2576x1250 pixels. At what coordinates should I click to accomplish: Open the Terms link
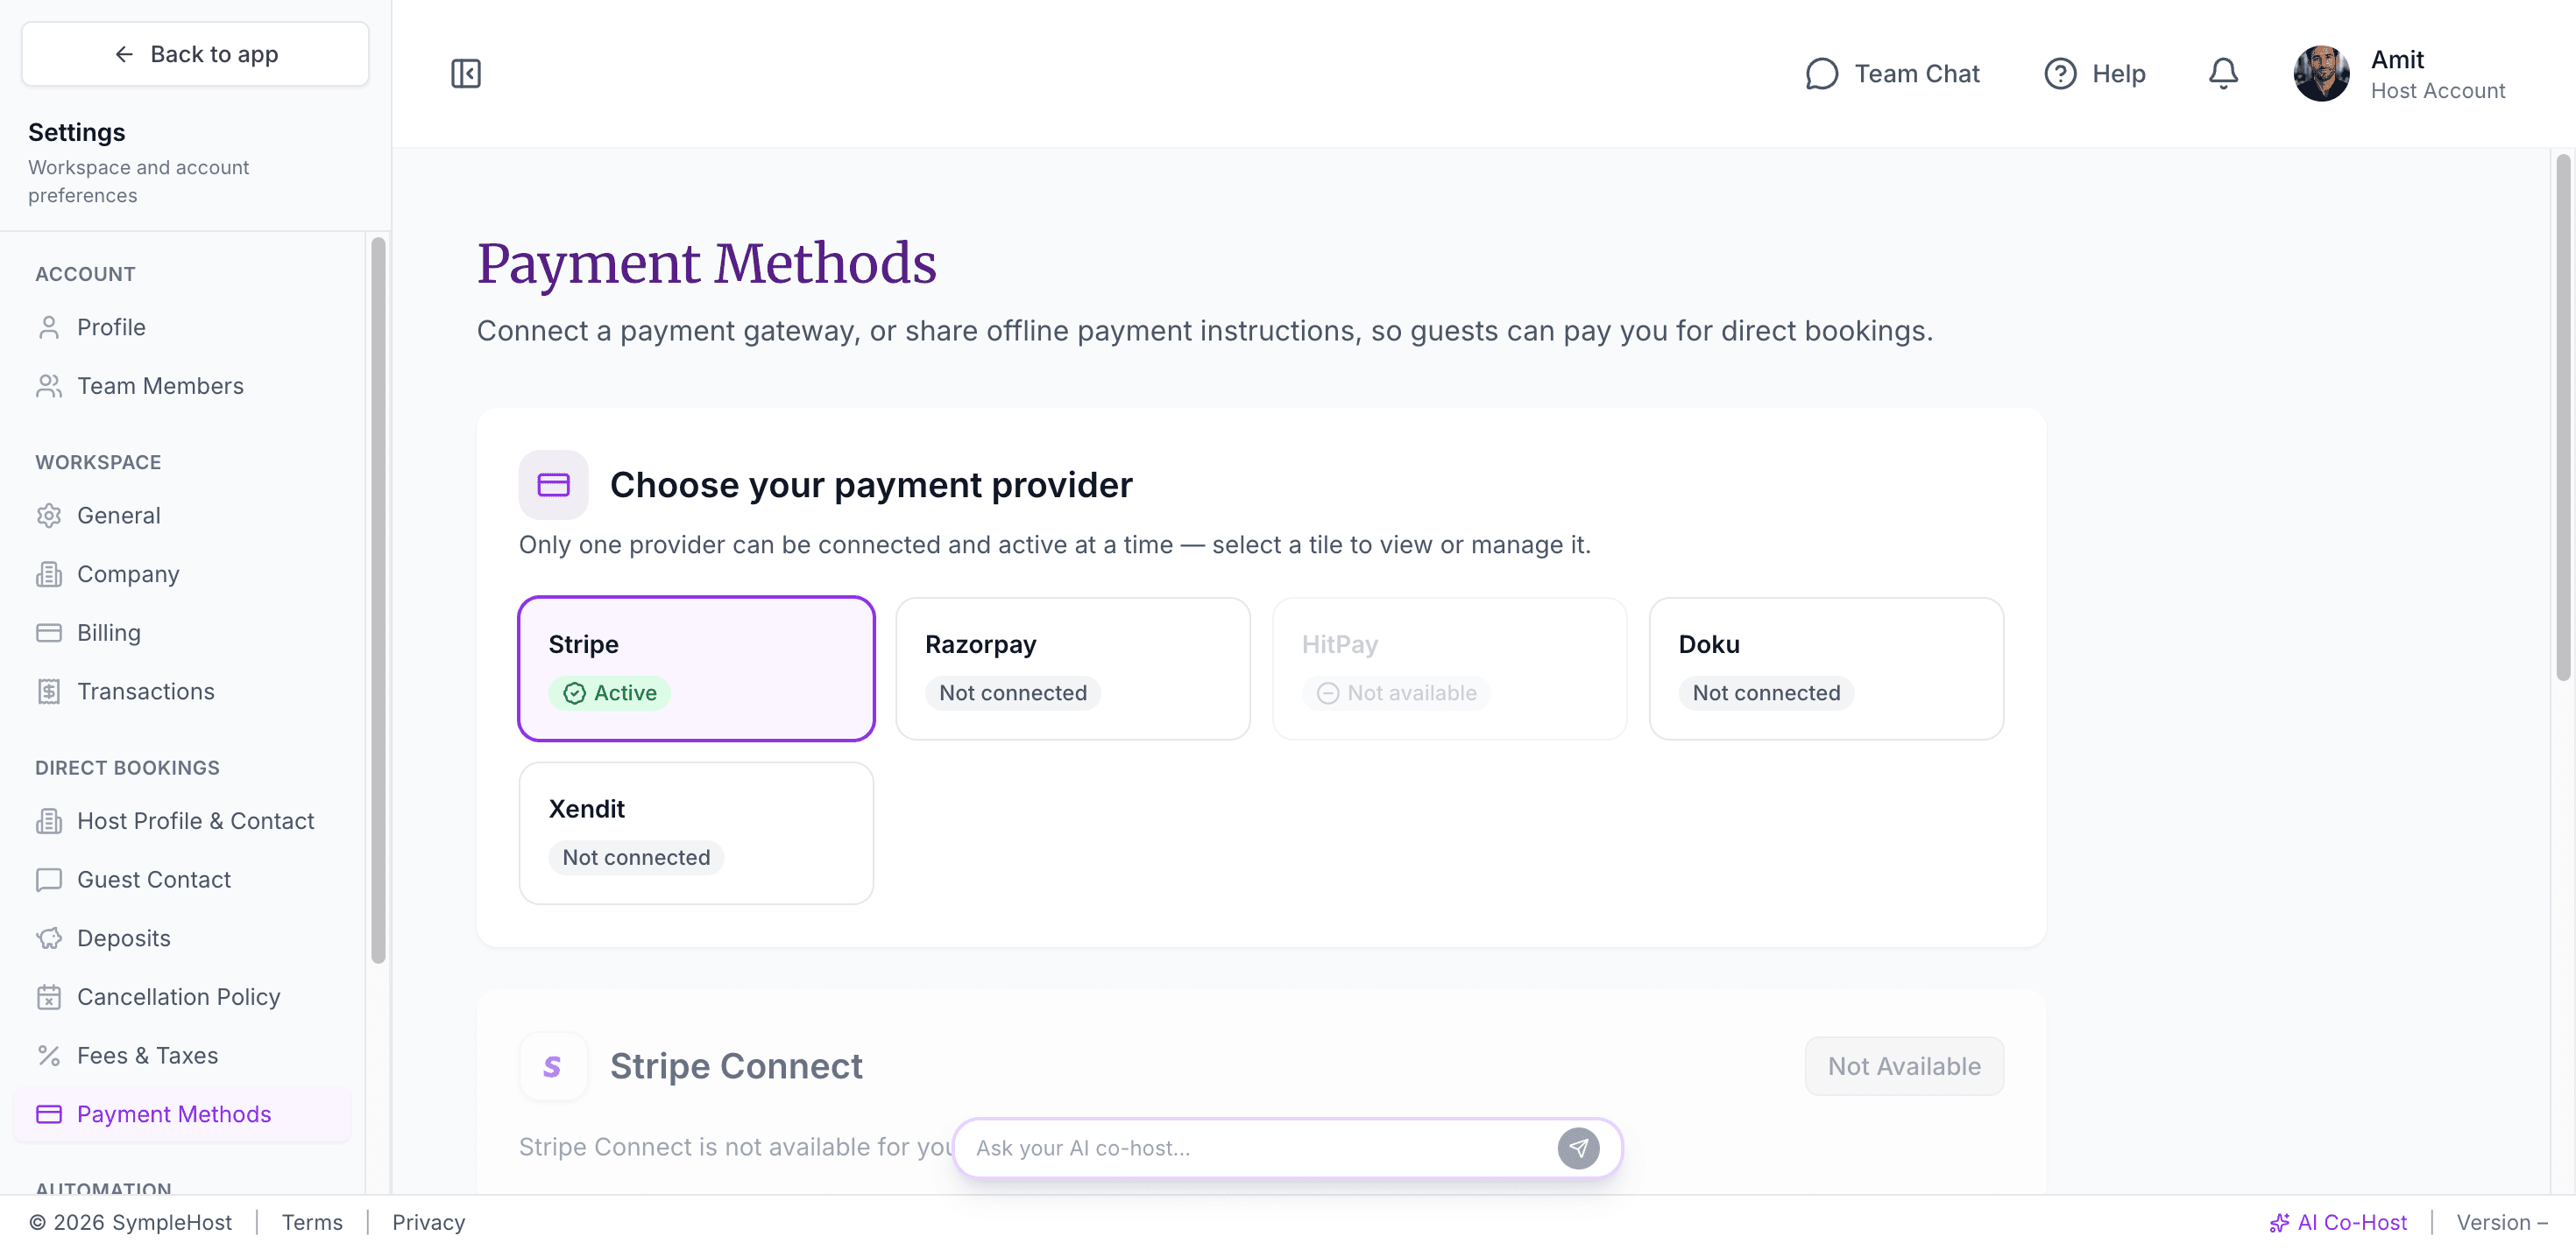click(312, 1222)
